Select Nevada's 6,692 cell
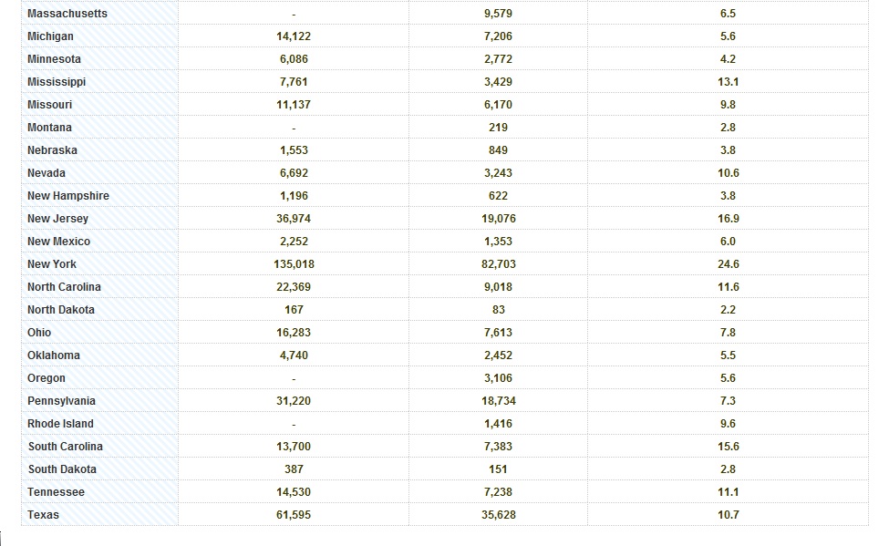The image size is (889, 546). 294,173
